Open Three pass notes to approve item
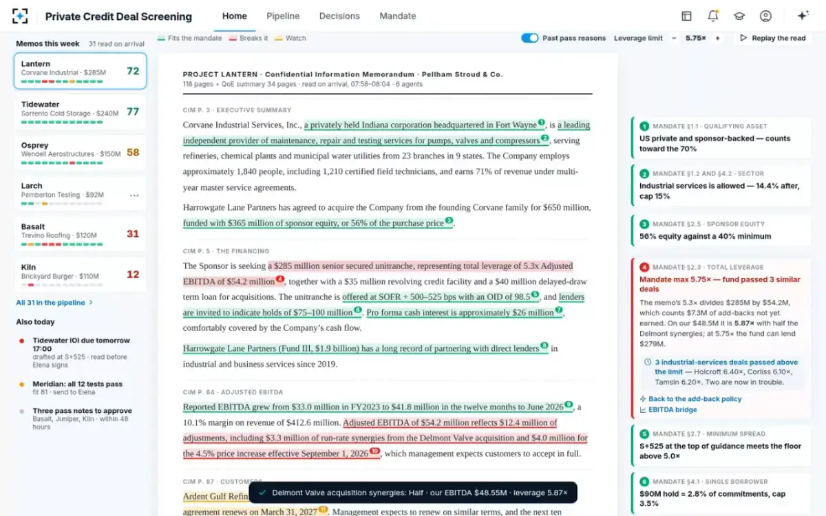 [x=80, y=419]
